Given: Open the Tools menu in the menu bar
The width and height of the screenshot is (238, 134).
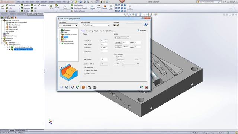Looking at the screenshot, I should coord(38,2).
